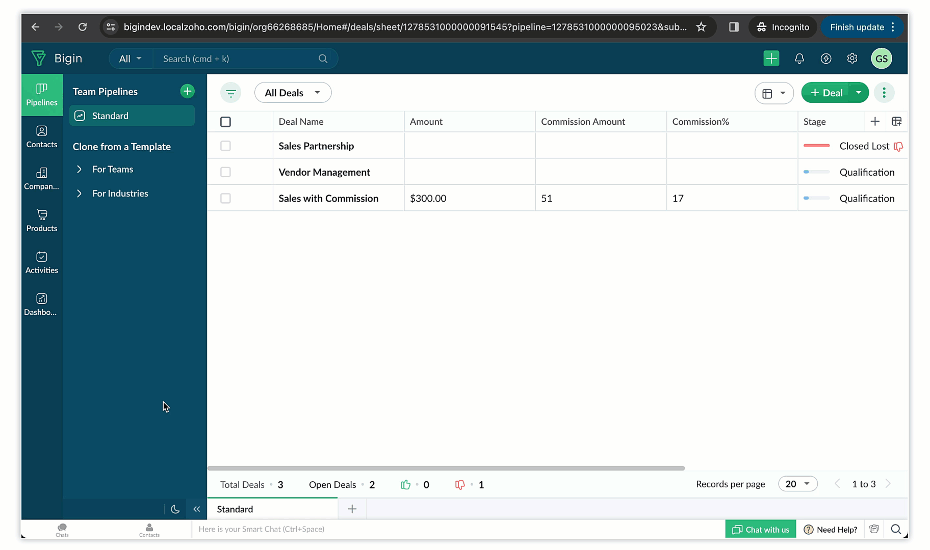Click the Chat with us button

(x=761, y=530)
